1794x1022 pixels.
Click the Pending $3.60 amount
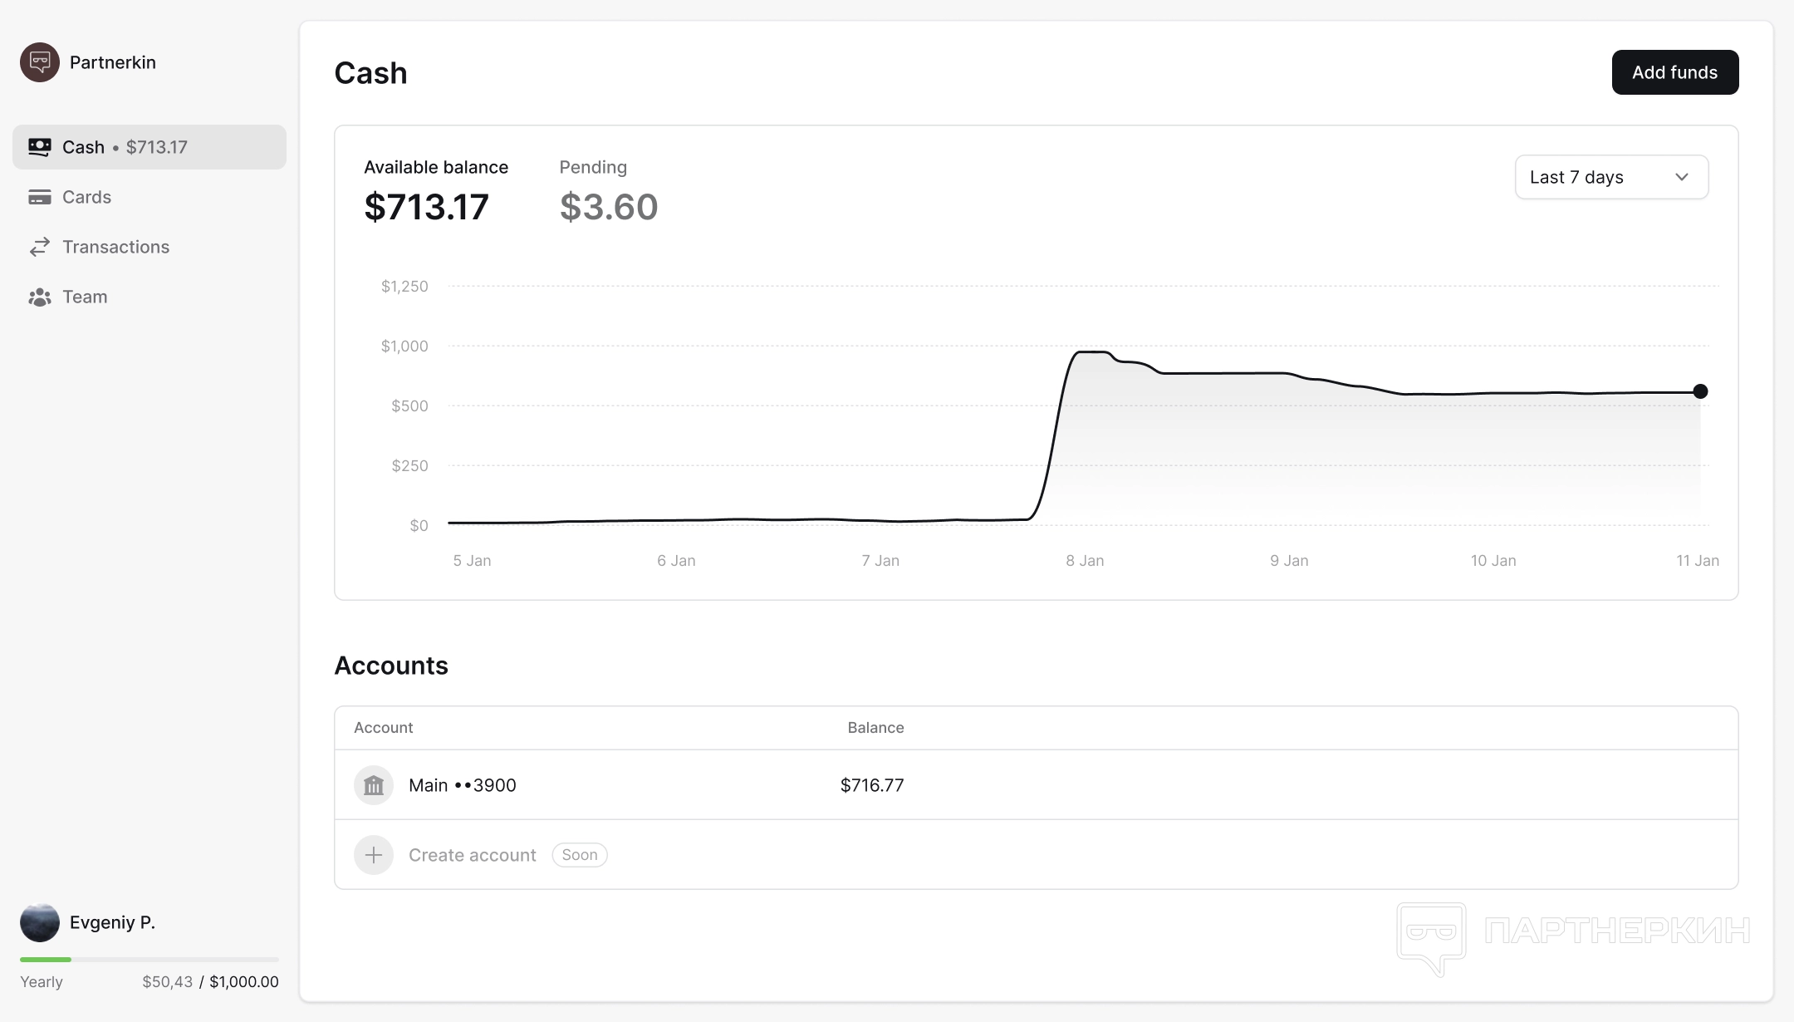coord(609,207)
